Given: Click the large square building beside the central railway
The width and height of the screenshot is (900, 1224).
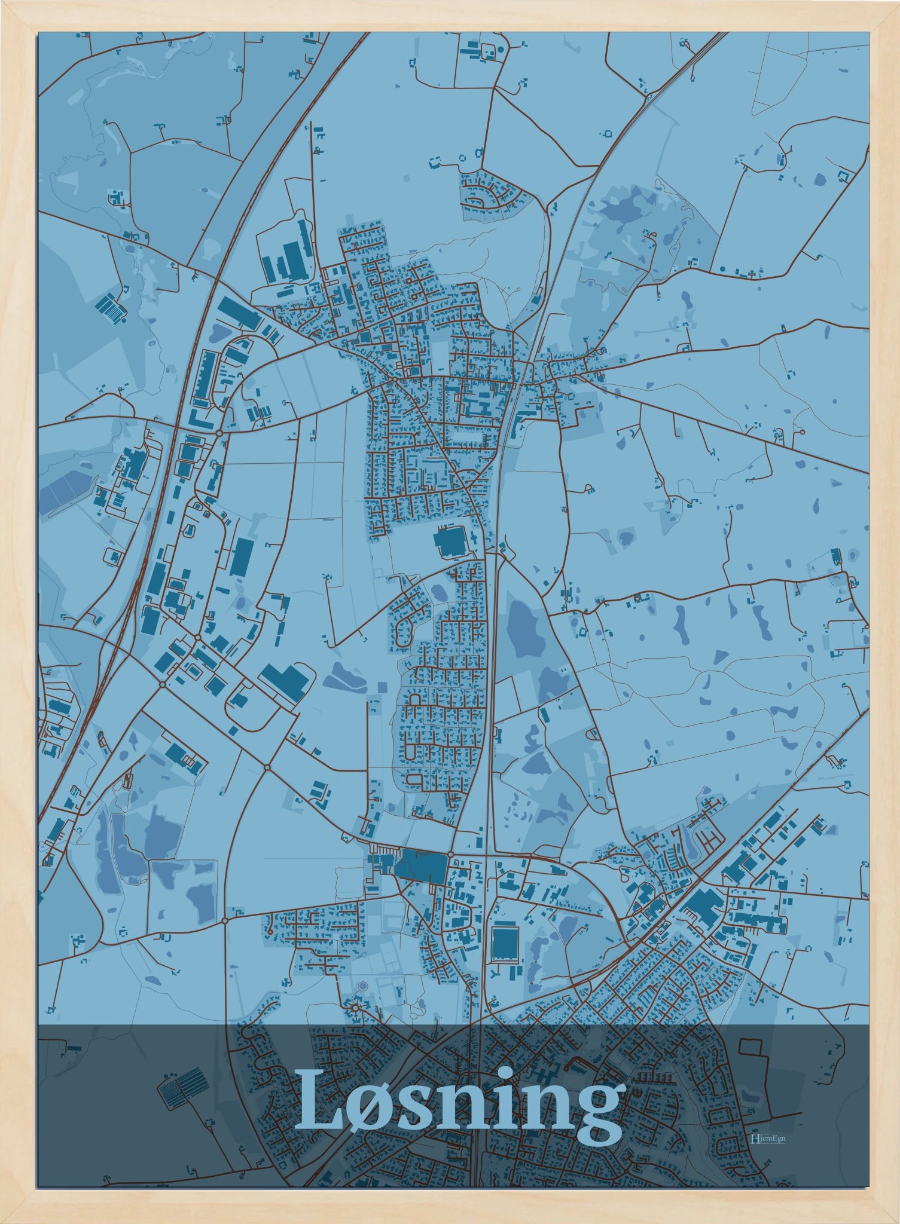Looking at the screenshot, I should pos(449,543).
